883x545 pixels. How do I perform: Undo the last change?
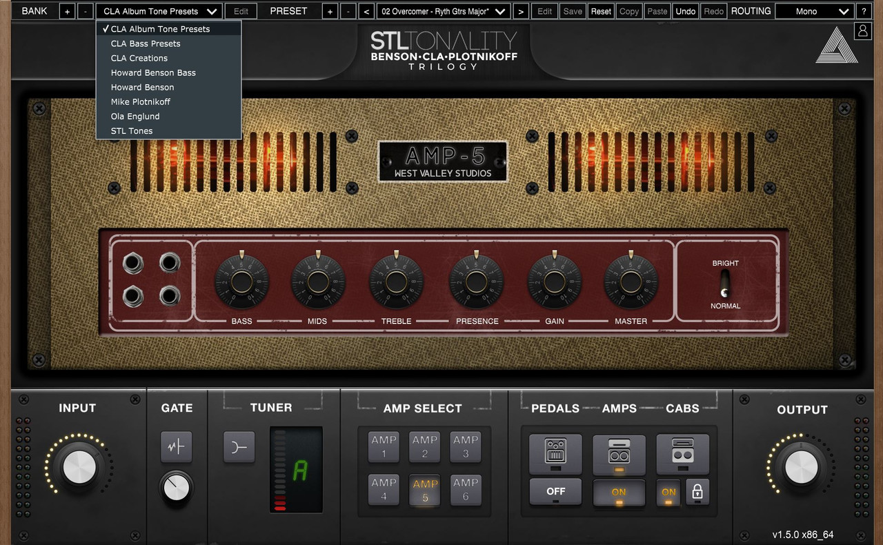686,11
